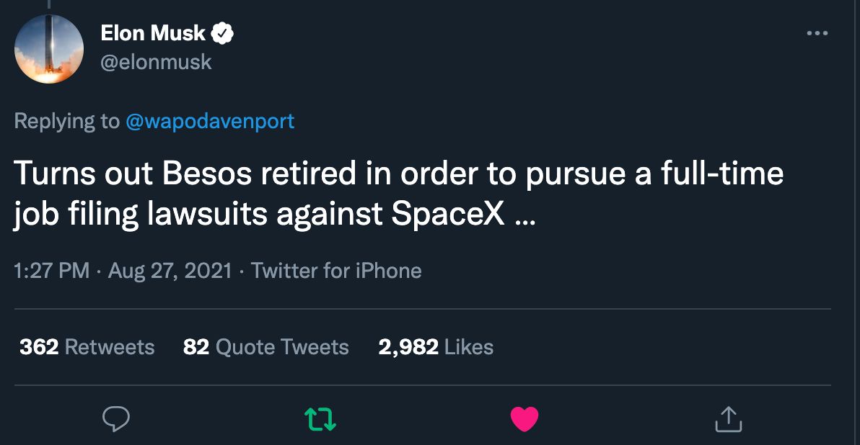Screen dimensions: 860x445
Task: Toggle retweet status using green retweet arrows
Action: click(320, 420)
